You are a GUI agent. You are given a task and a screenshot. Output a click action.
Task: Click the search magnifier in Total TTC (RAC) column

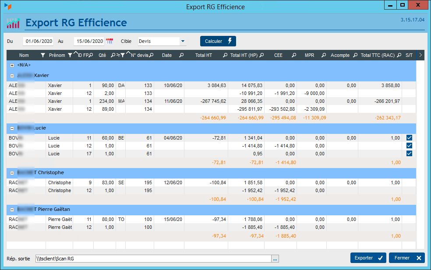pyautogui.click(x=399, y=55)
